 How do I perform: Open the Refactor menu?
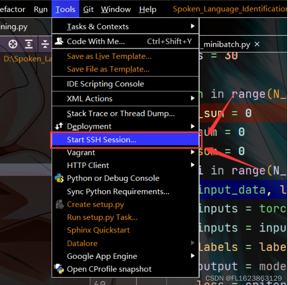pos(13,9)
